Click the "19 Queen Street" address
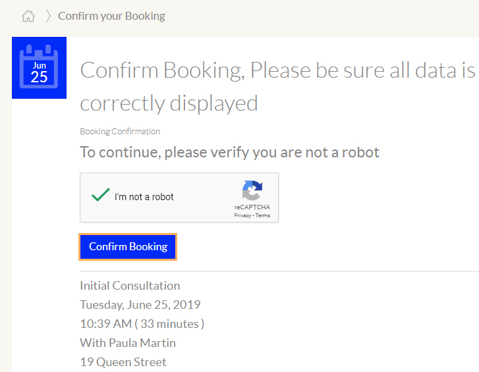The image size is (479, 372). pyautogui.click(x=123, y=362)
